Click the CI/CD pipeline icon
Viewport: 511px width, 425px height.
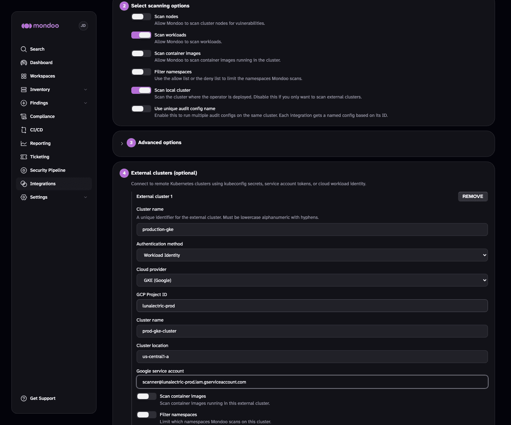click(24, 130)
